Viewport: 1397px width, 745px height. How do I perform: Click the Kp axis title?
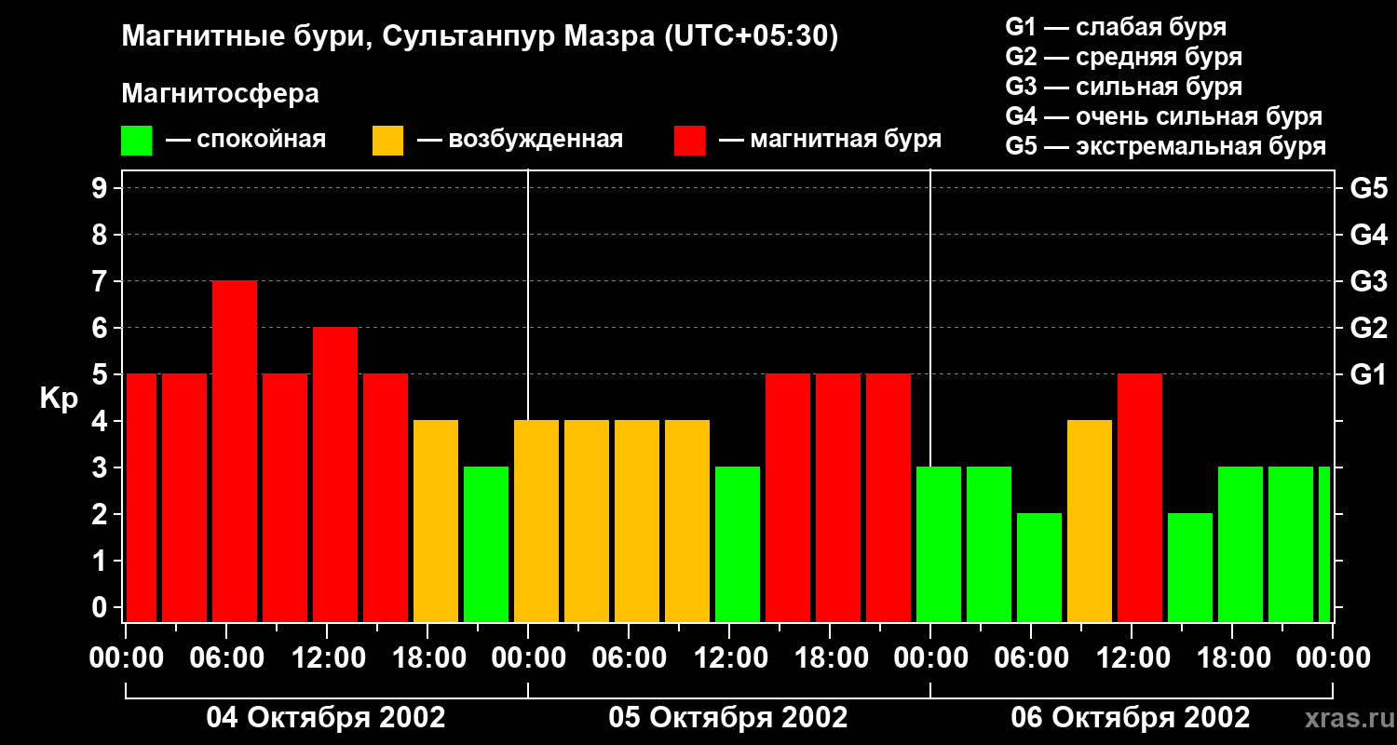[59, 399]
